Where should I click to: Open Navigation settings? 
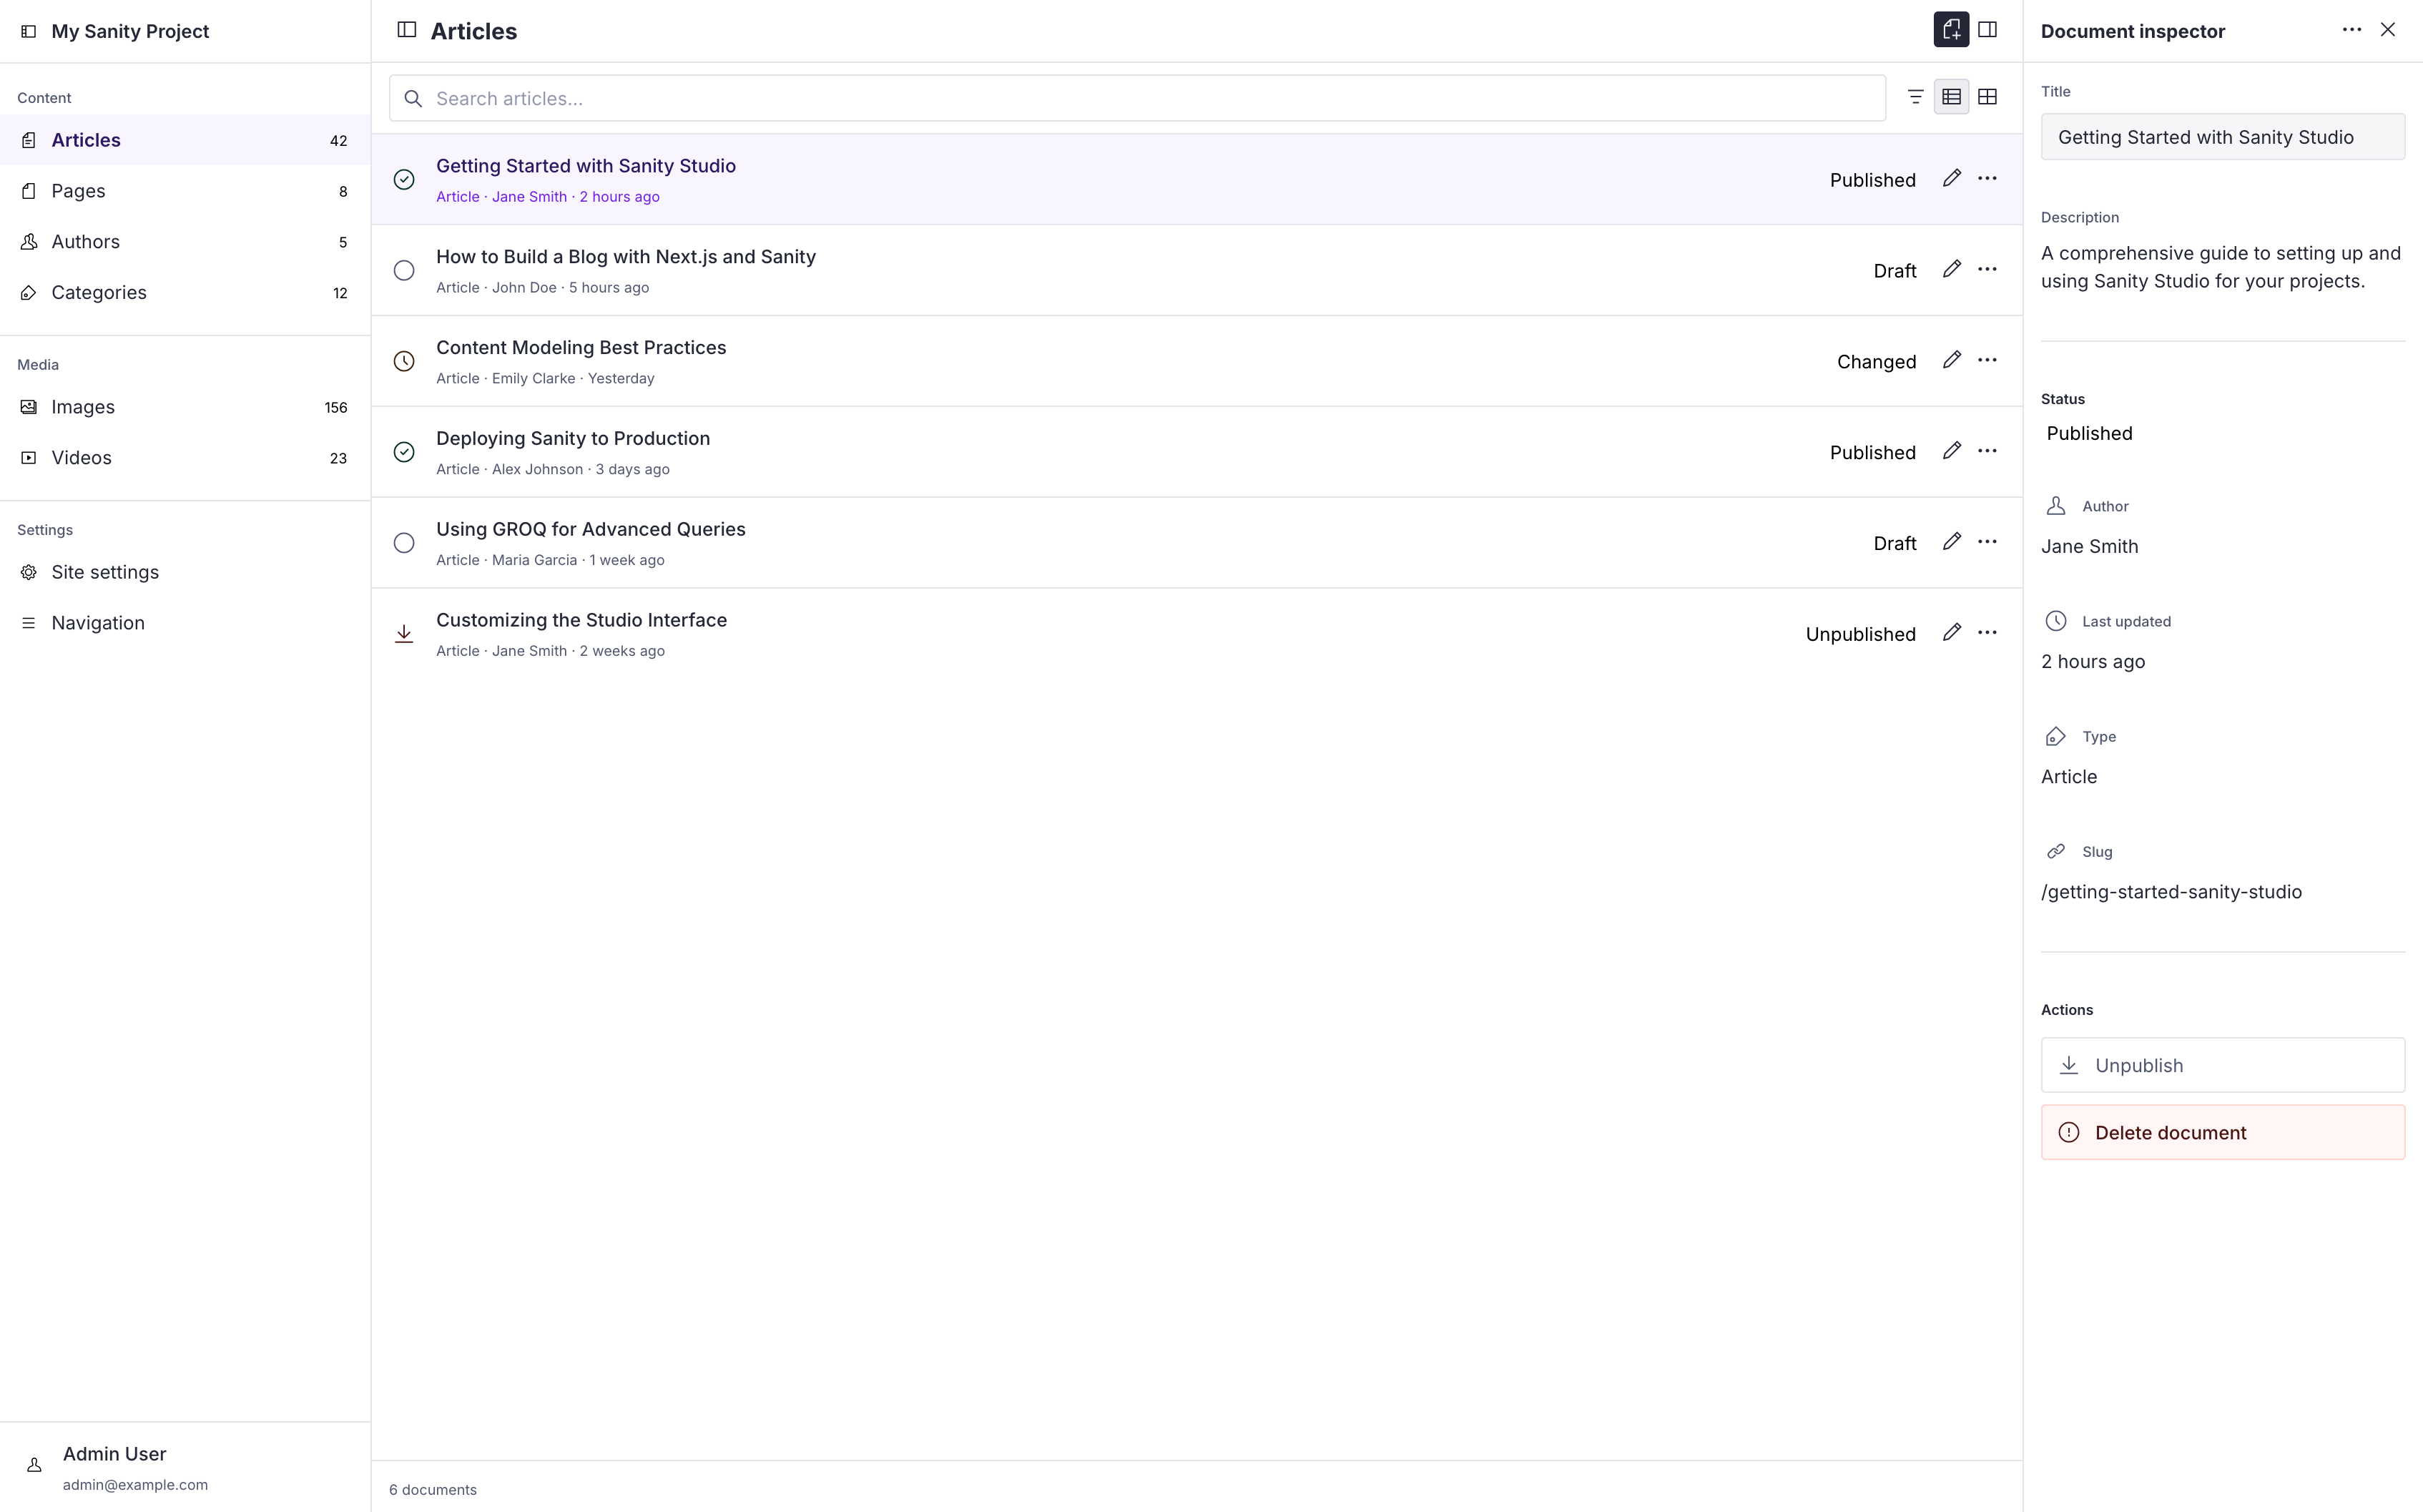185,623
